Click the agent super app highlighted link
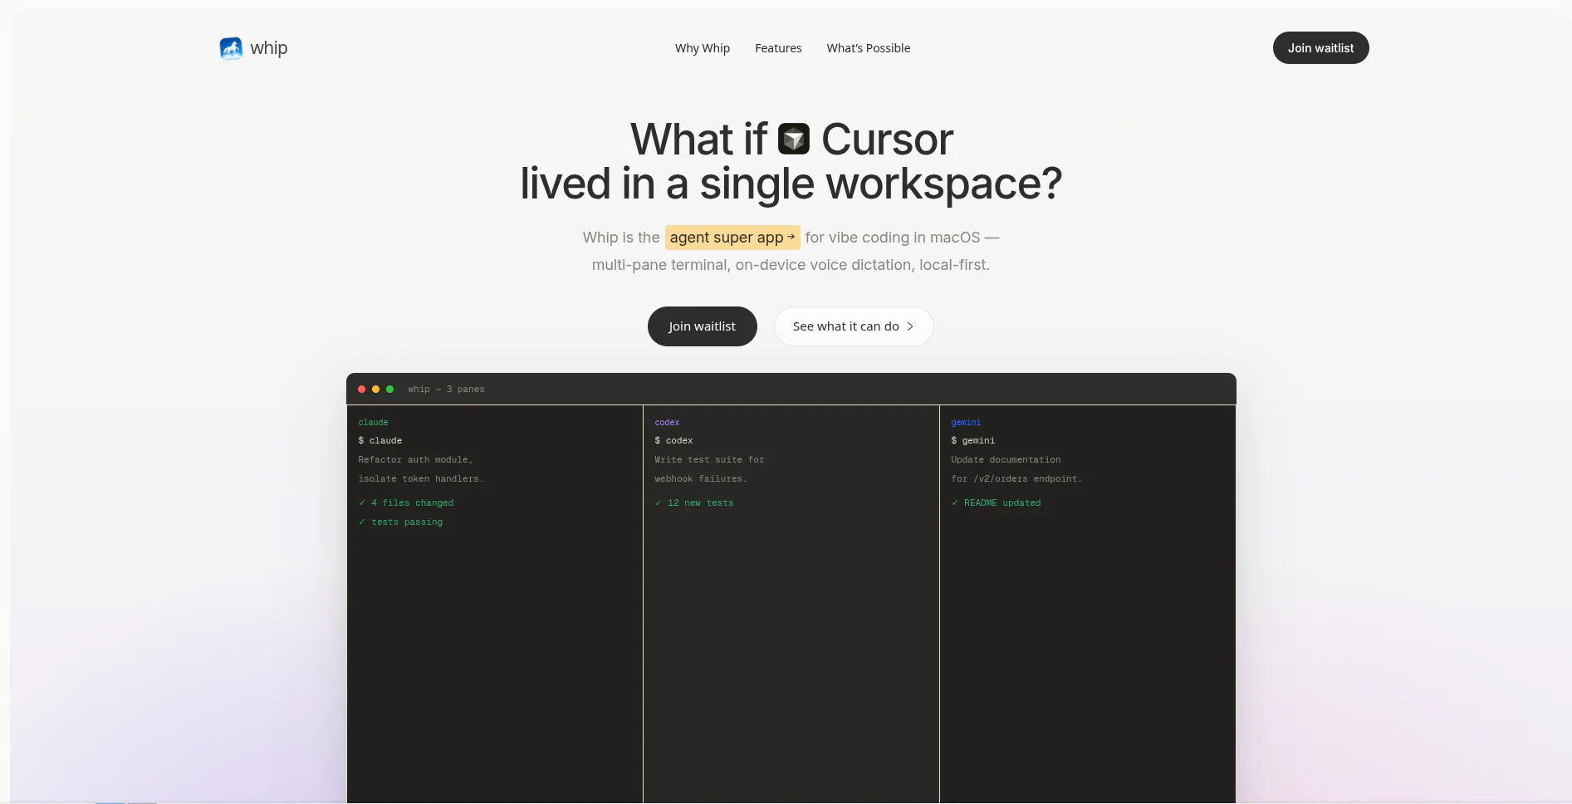Viewport: 1572px width, 804px height. (732, 238)
